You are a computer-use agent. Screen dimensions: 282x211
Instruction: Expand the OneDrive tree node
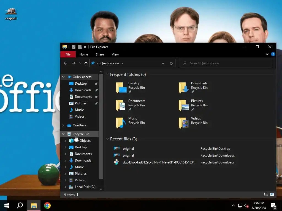[63, 125]
